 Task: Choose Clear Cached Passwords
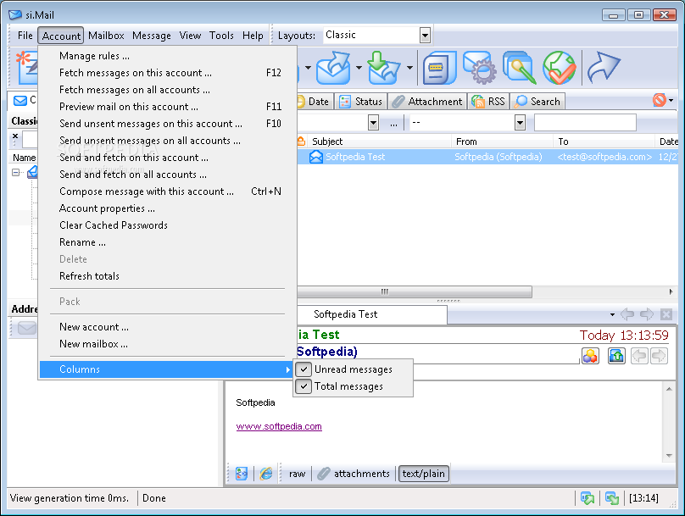(168, 225)
